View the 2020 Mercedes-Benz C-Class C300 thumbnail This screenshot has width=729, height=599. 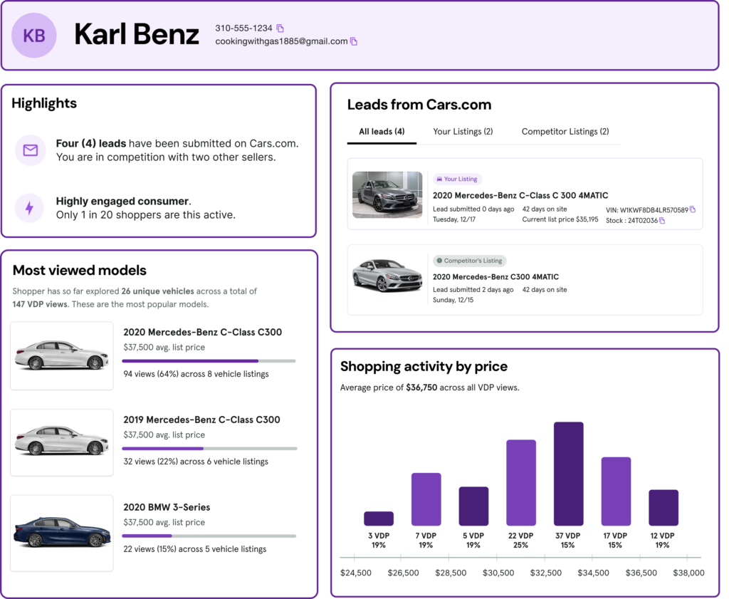tap(62, 356)
